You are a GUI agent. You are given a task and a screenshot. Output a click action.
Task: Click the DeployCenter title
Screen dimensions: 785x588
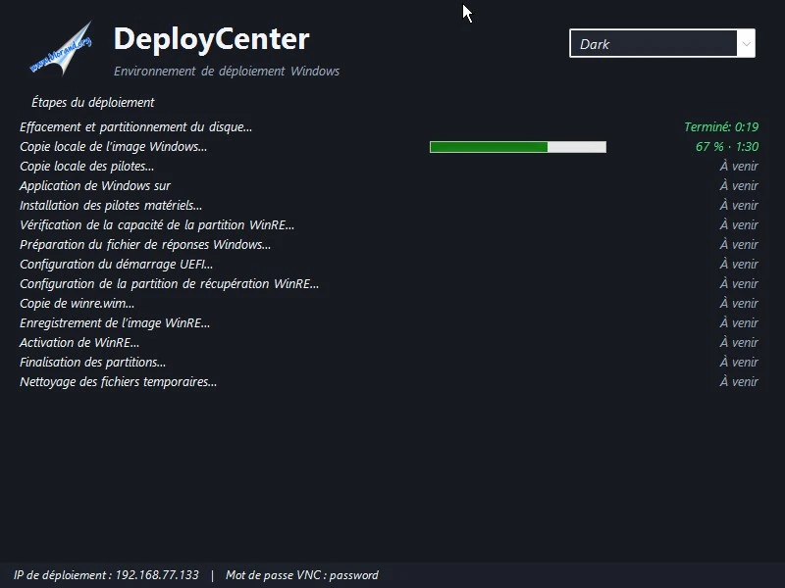point(211,39)
